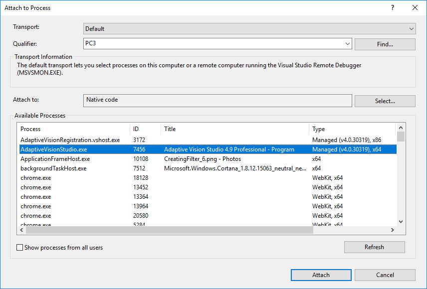Select backgroundTaskHost.exe process row
427x289 pixels.
53,168
